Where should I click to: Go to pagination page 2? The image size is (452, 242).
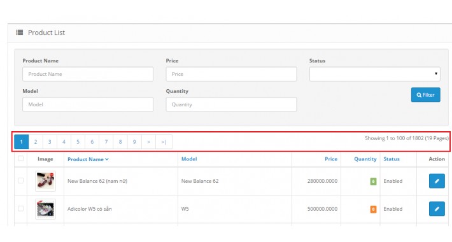[36, 142]
